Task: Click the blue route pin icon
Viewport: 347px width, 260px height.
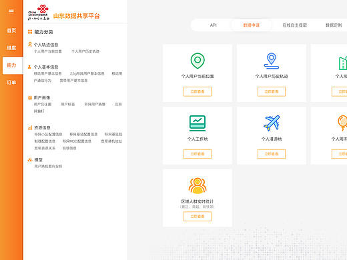Action: (x=272, y=61)
